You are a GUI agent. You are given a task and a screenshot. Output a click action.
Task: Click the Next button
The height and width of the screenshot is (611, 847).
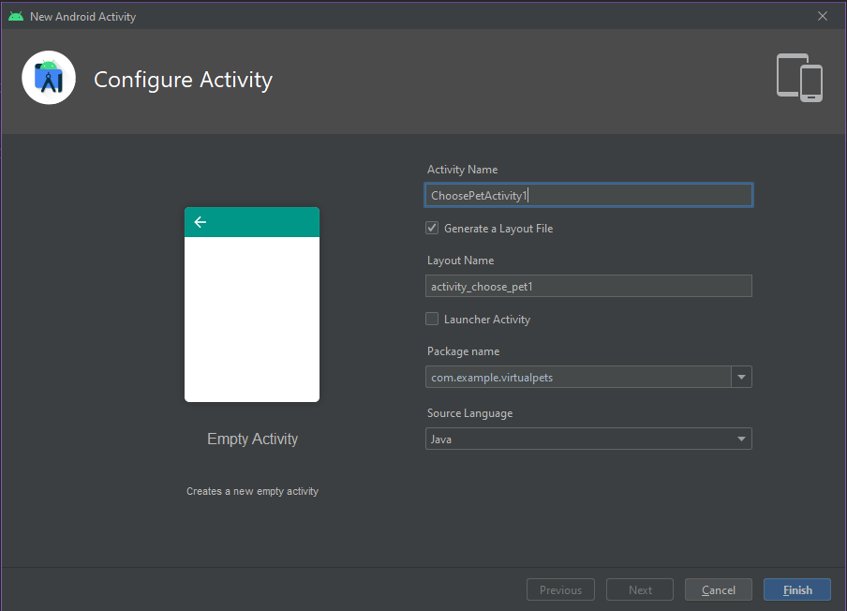640,589
